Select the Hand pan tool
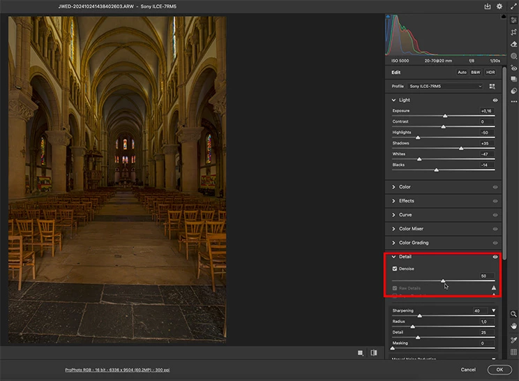Screen dimensions: 519x381 click(513, 326)
